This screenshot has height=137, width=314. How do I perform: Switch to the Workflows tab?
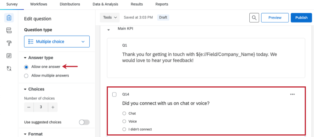[x=39, y=4]
